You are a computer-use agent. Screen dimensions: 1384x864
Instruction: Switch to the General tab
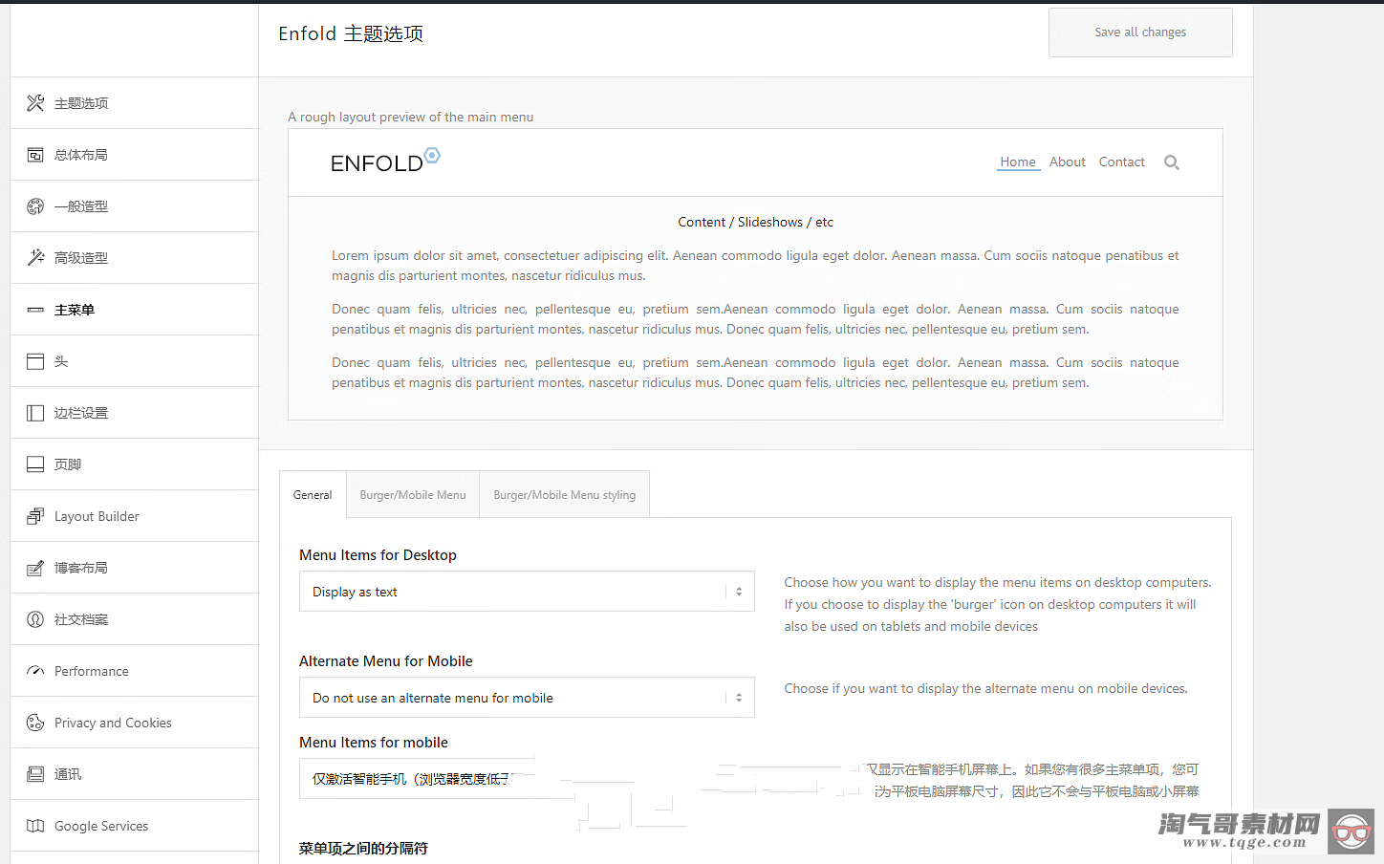click(313, 494)
